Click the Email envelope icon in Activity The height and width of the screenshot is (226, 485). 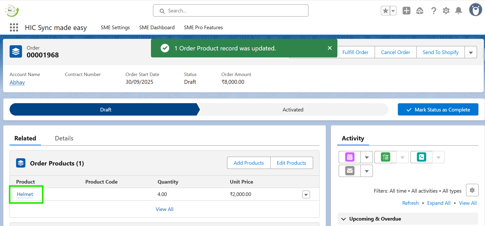[350, 171]
